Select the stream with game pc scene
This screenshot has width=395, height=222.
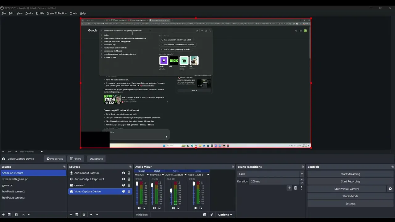[x=33, y=179]
